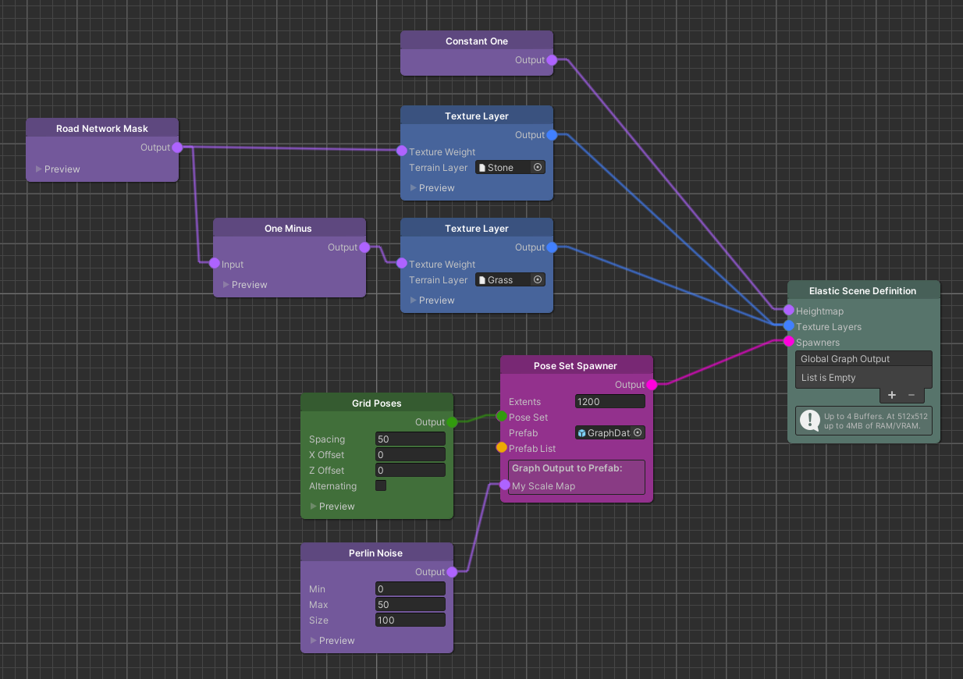Enable the Alternating checkbox in Grid Poses
Image resolution: width=963 pixels, height=679 pixels.
[380, 485]
